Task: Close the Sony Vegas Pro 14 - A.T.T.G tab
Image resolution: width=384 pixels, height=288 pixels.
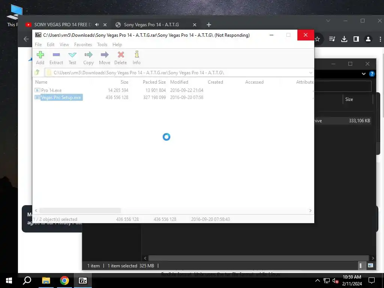Action: click(195, 25)
